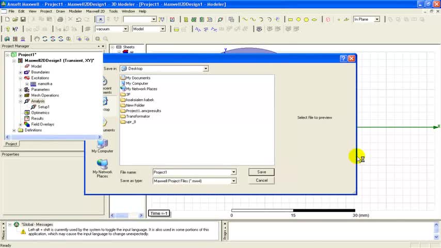The image size is (441, 248).
Task: Click the binoculars icon in bottom toolbar
Action: coord(7,39)
